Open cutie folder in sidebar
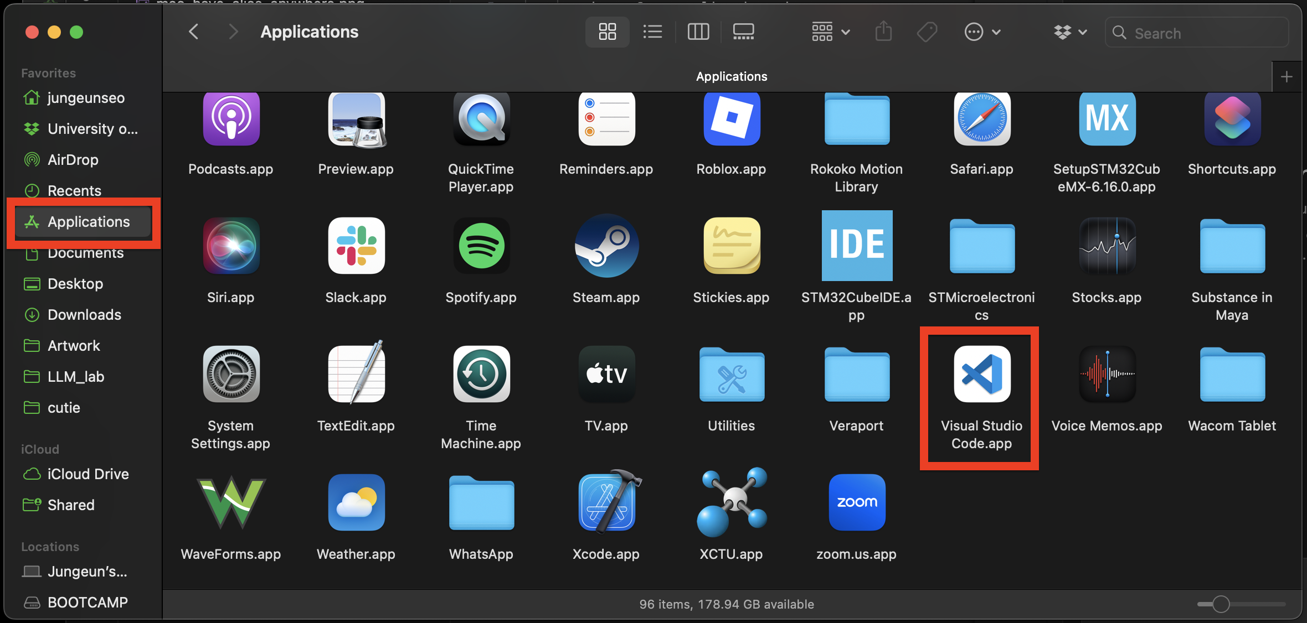The height and width of the screenshot is (623, 1307). (83, 408)
